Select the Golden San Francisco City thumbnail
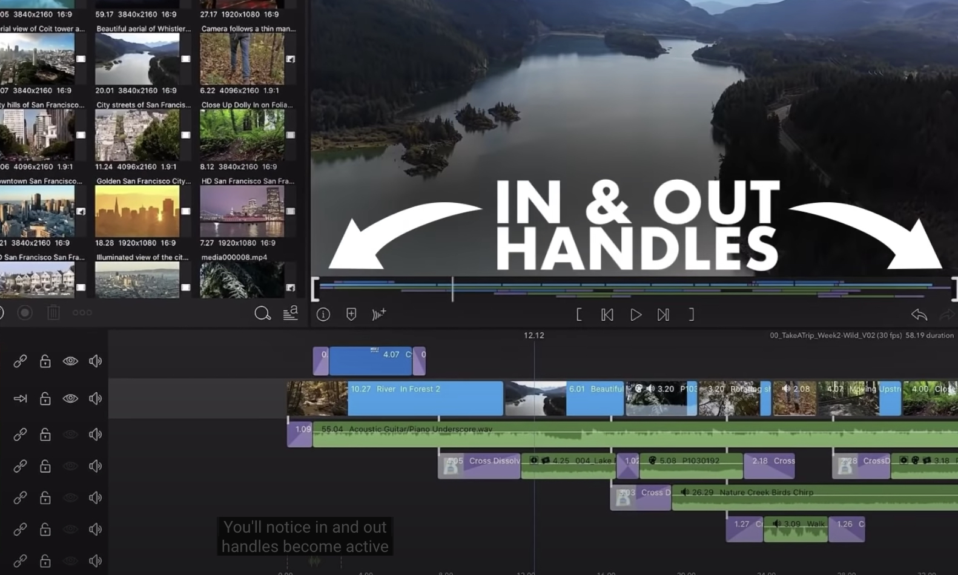958x575 pixels. (x=137, y=211)
